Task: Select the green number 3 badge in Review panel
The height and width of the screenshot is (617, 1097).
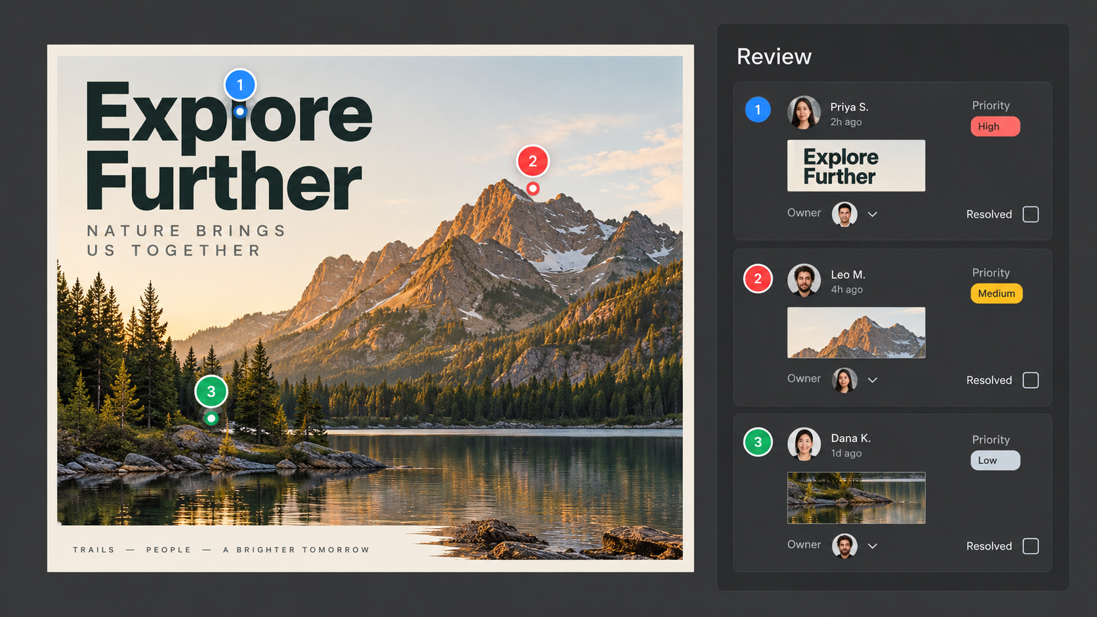Action: tap(758, 442)
